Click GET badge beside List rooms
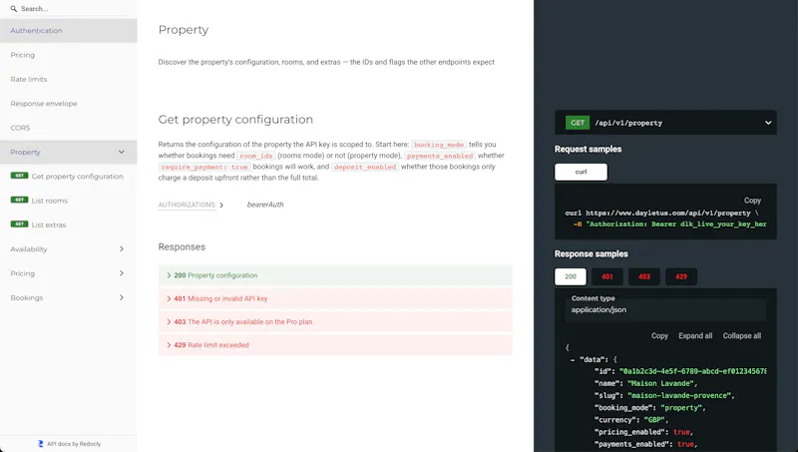Viewport: 798px width, 452px height. pyautogui.click(x=19, y=200)
